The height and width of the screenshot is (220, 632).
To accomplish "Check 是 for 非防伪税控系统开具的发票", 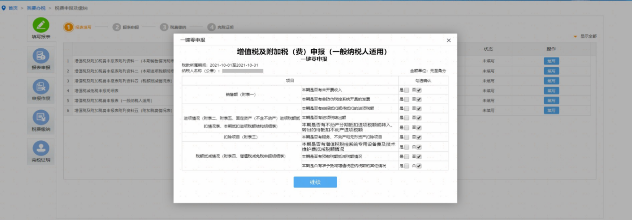I will 407,99.
